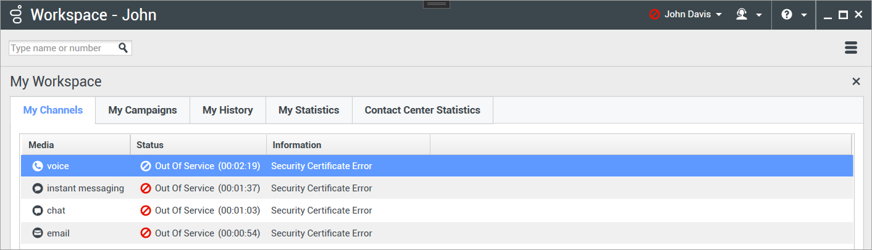Switch to the My Campaigns tab
This screenshot has height=250, width=872.
pos(143,110)
